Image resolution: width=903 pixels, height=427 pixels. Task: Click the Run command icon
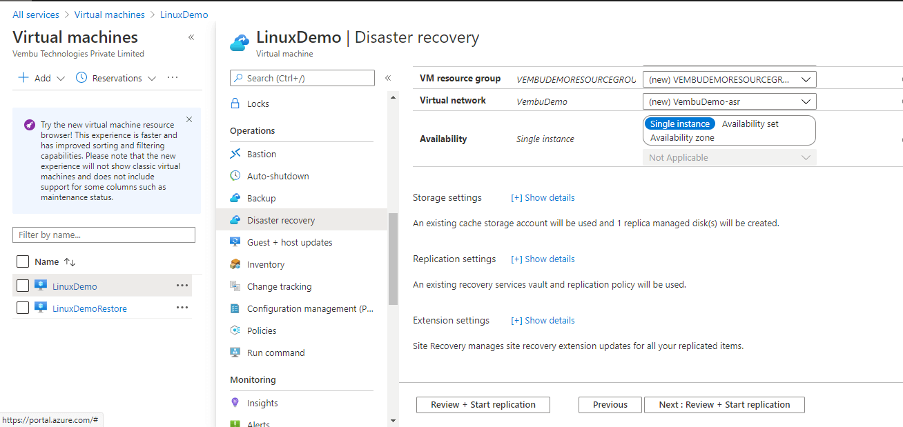tap(235, 352)
